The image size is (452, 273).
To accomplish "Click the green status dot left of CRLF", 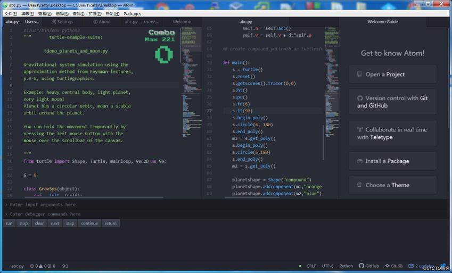I will tap(300, 266).
